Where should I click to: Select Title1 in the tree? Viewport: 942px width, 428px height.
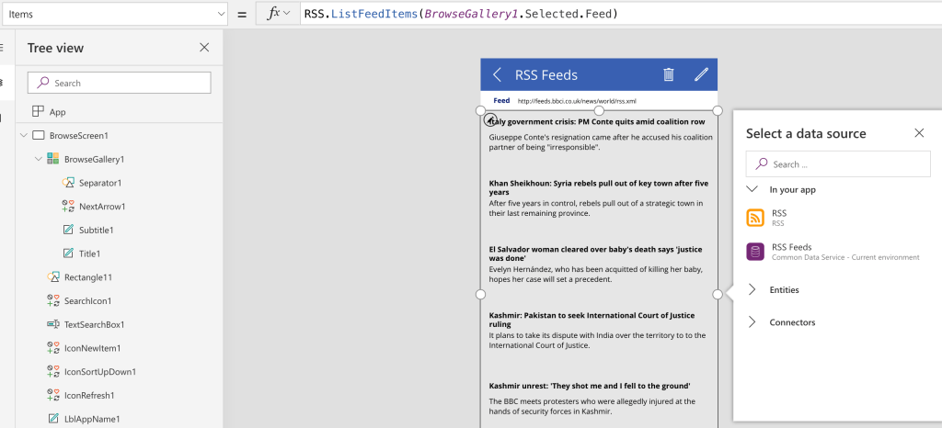point(89,253)
